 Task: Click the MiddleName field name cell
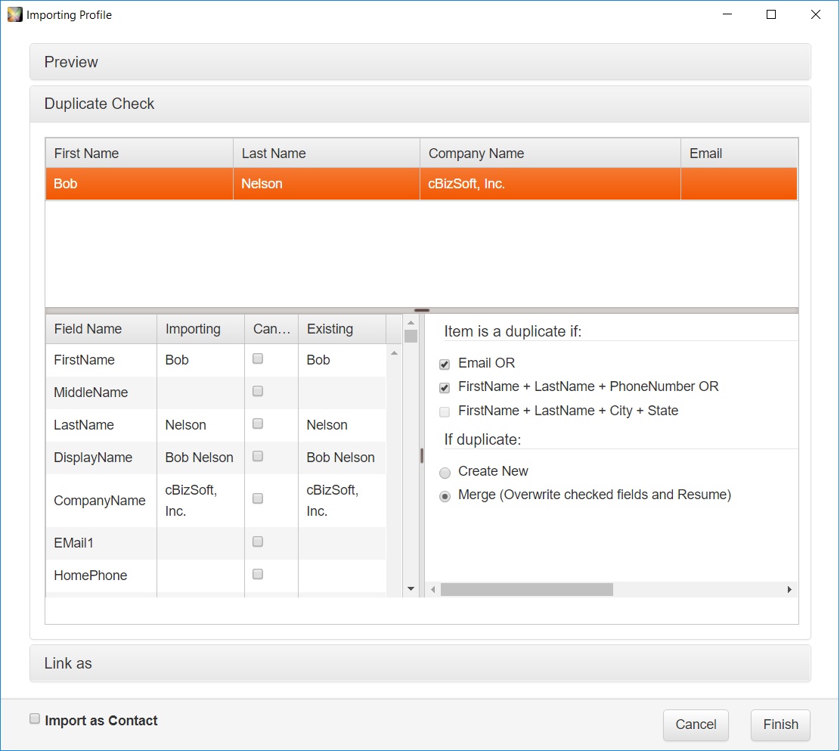pyautogui.click(x=101, y=393)
